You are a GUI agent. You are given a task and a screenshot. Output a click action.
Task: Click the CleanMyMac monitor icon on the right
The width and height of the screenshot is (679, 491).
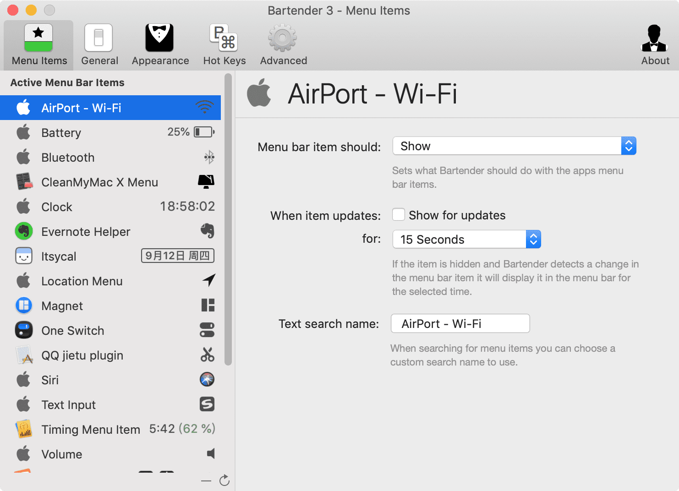206,181
